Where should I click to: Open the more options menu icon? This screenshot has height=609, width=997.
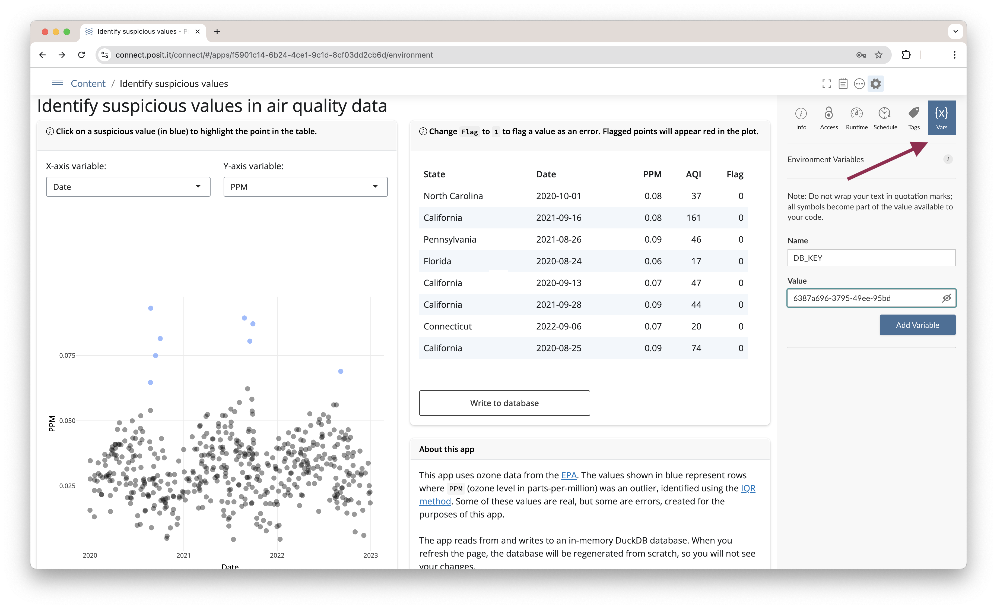pyautogui.click(x=859, y=83)
